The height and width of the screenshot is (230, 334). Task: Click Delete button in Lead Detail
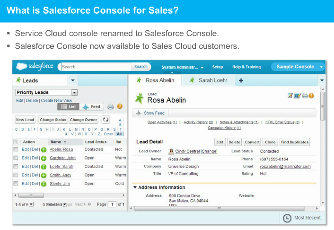click(x=234, y=142)
